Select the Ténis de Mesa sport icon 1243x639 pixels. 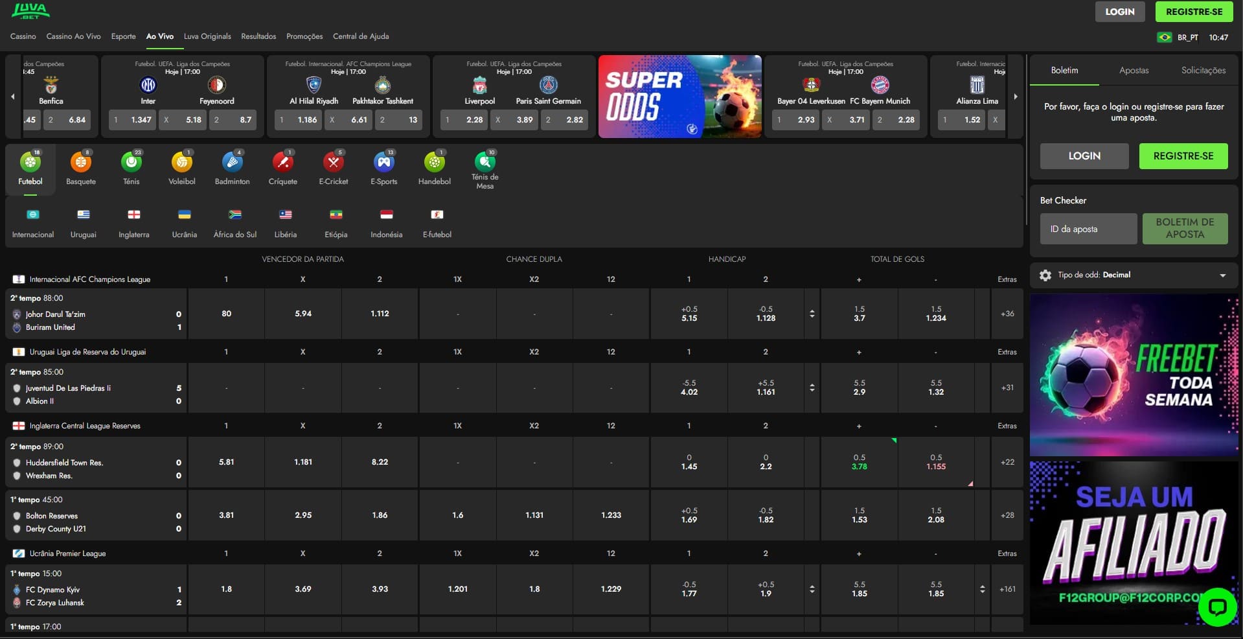(485, 161)
